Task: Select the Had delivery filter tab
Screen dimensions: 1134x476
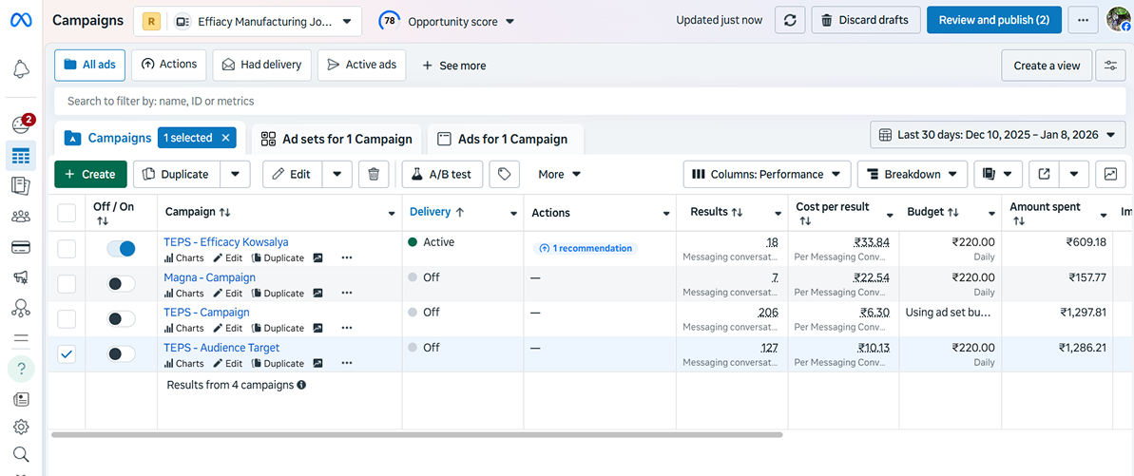Action: (261, 65)
